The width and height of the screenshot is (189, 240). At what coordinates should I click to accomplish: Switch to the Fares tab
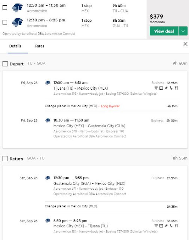[x=40, y=46]
